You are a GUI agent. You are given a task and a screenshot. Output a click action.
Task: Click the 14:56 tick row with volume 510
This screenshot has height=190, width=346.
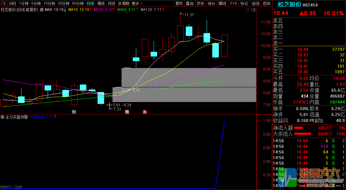coord(309,146)
